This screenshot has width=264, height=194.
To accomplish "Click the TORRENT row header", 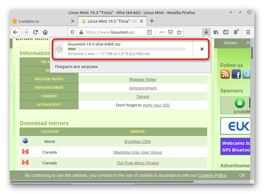I will click(x=49, y=96).
